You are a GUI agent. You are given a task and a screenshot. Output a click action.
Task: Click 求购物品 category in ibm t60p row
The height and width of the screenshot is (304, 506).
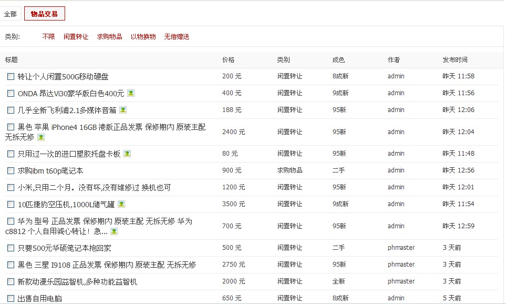click(290, 170)
